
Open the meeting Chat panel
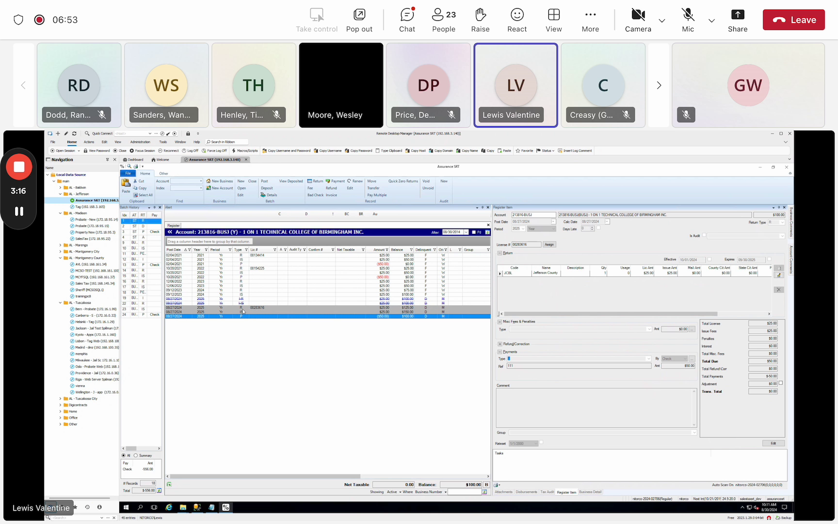tap(407, 20)
